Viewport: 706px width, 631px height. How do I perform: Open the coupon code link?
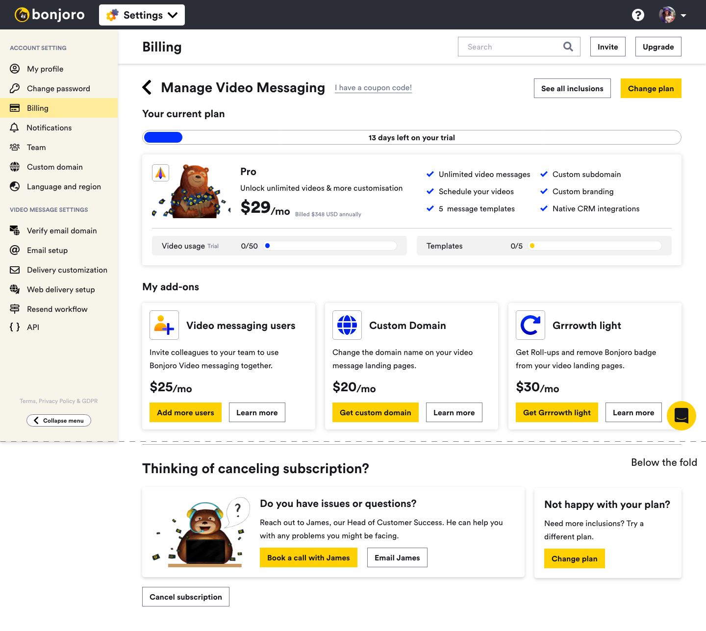(x=374, y=88)
